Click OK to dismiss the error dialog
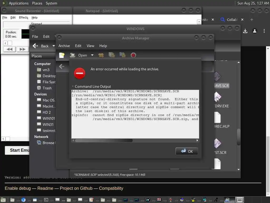 187,151
